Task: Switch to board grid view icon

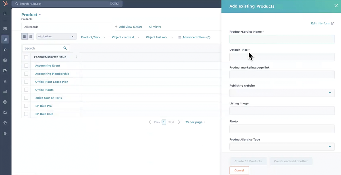Action: (x=31, y=37)
